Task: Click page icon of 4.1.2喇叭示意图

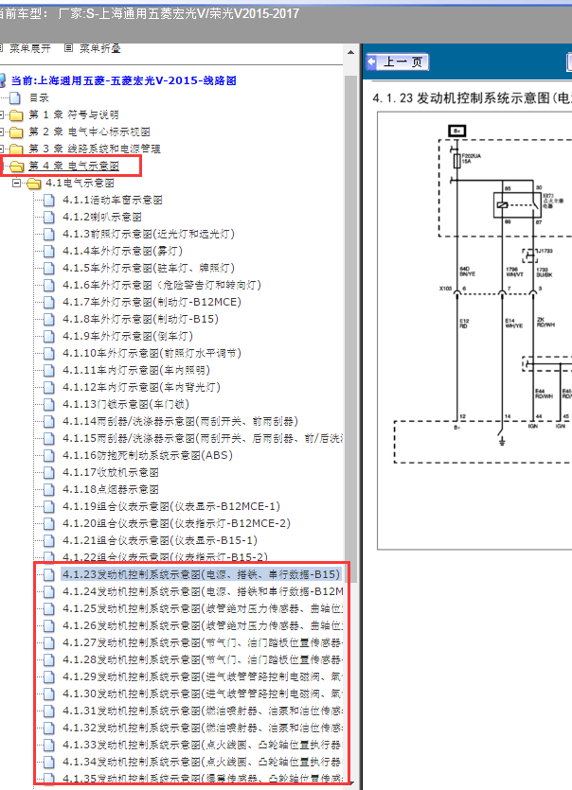Action: (49, 218)
